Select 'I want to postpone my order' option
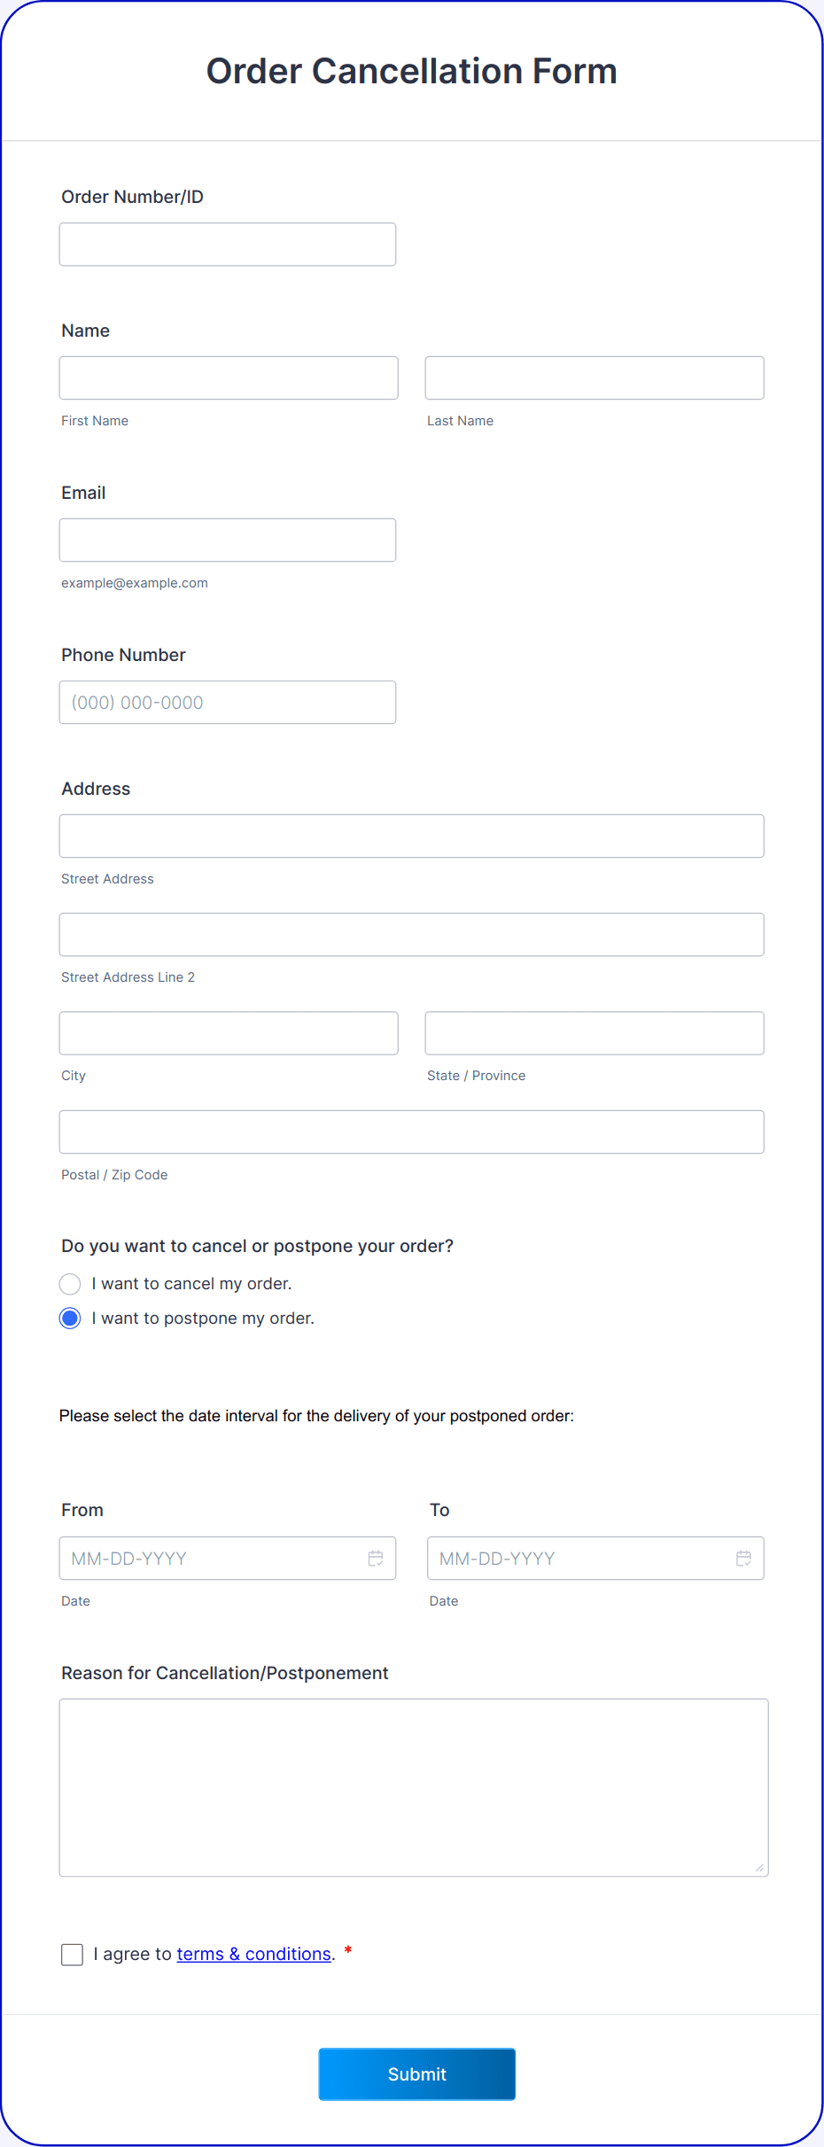The image size is (824, 2147). point(70,1318)
